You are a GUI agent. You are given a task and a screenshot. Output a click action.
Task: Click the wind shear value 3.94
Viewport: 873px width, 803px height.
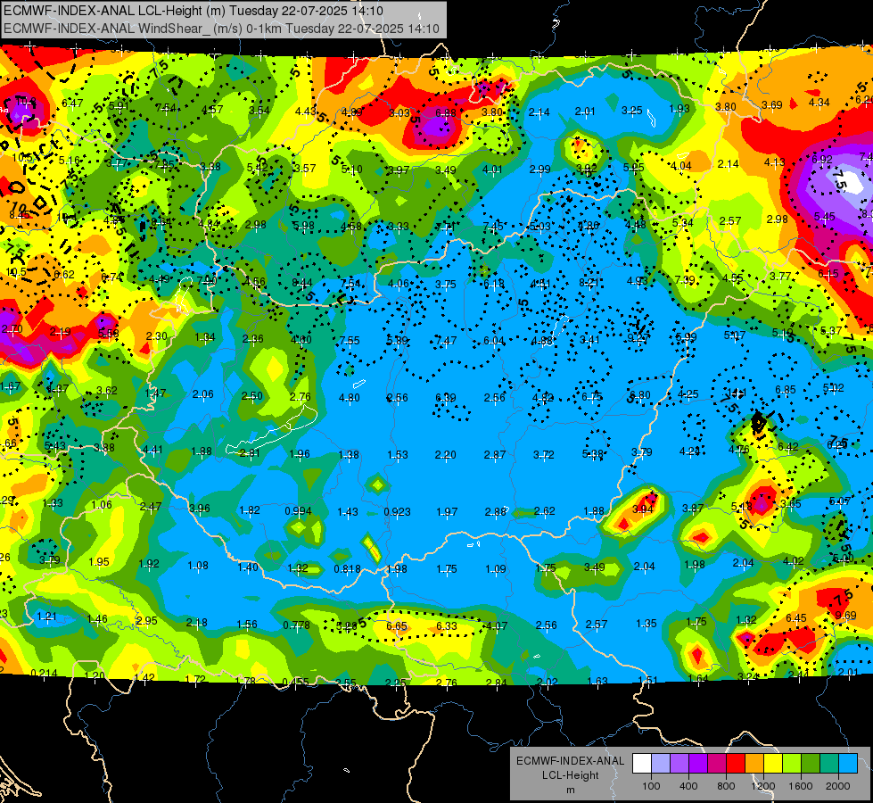pos(643,509)
